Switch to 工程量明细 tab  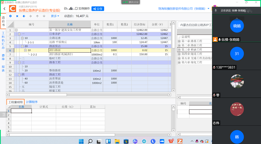(x=15, y=102)
